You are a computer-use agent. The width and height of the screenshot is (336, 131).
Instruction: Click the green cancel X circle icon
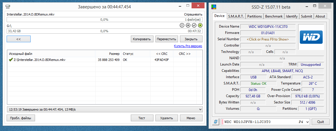click(x=200, y=26)
